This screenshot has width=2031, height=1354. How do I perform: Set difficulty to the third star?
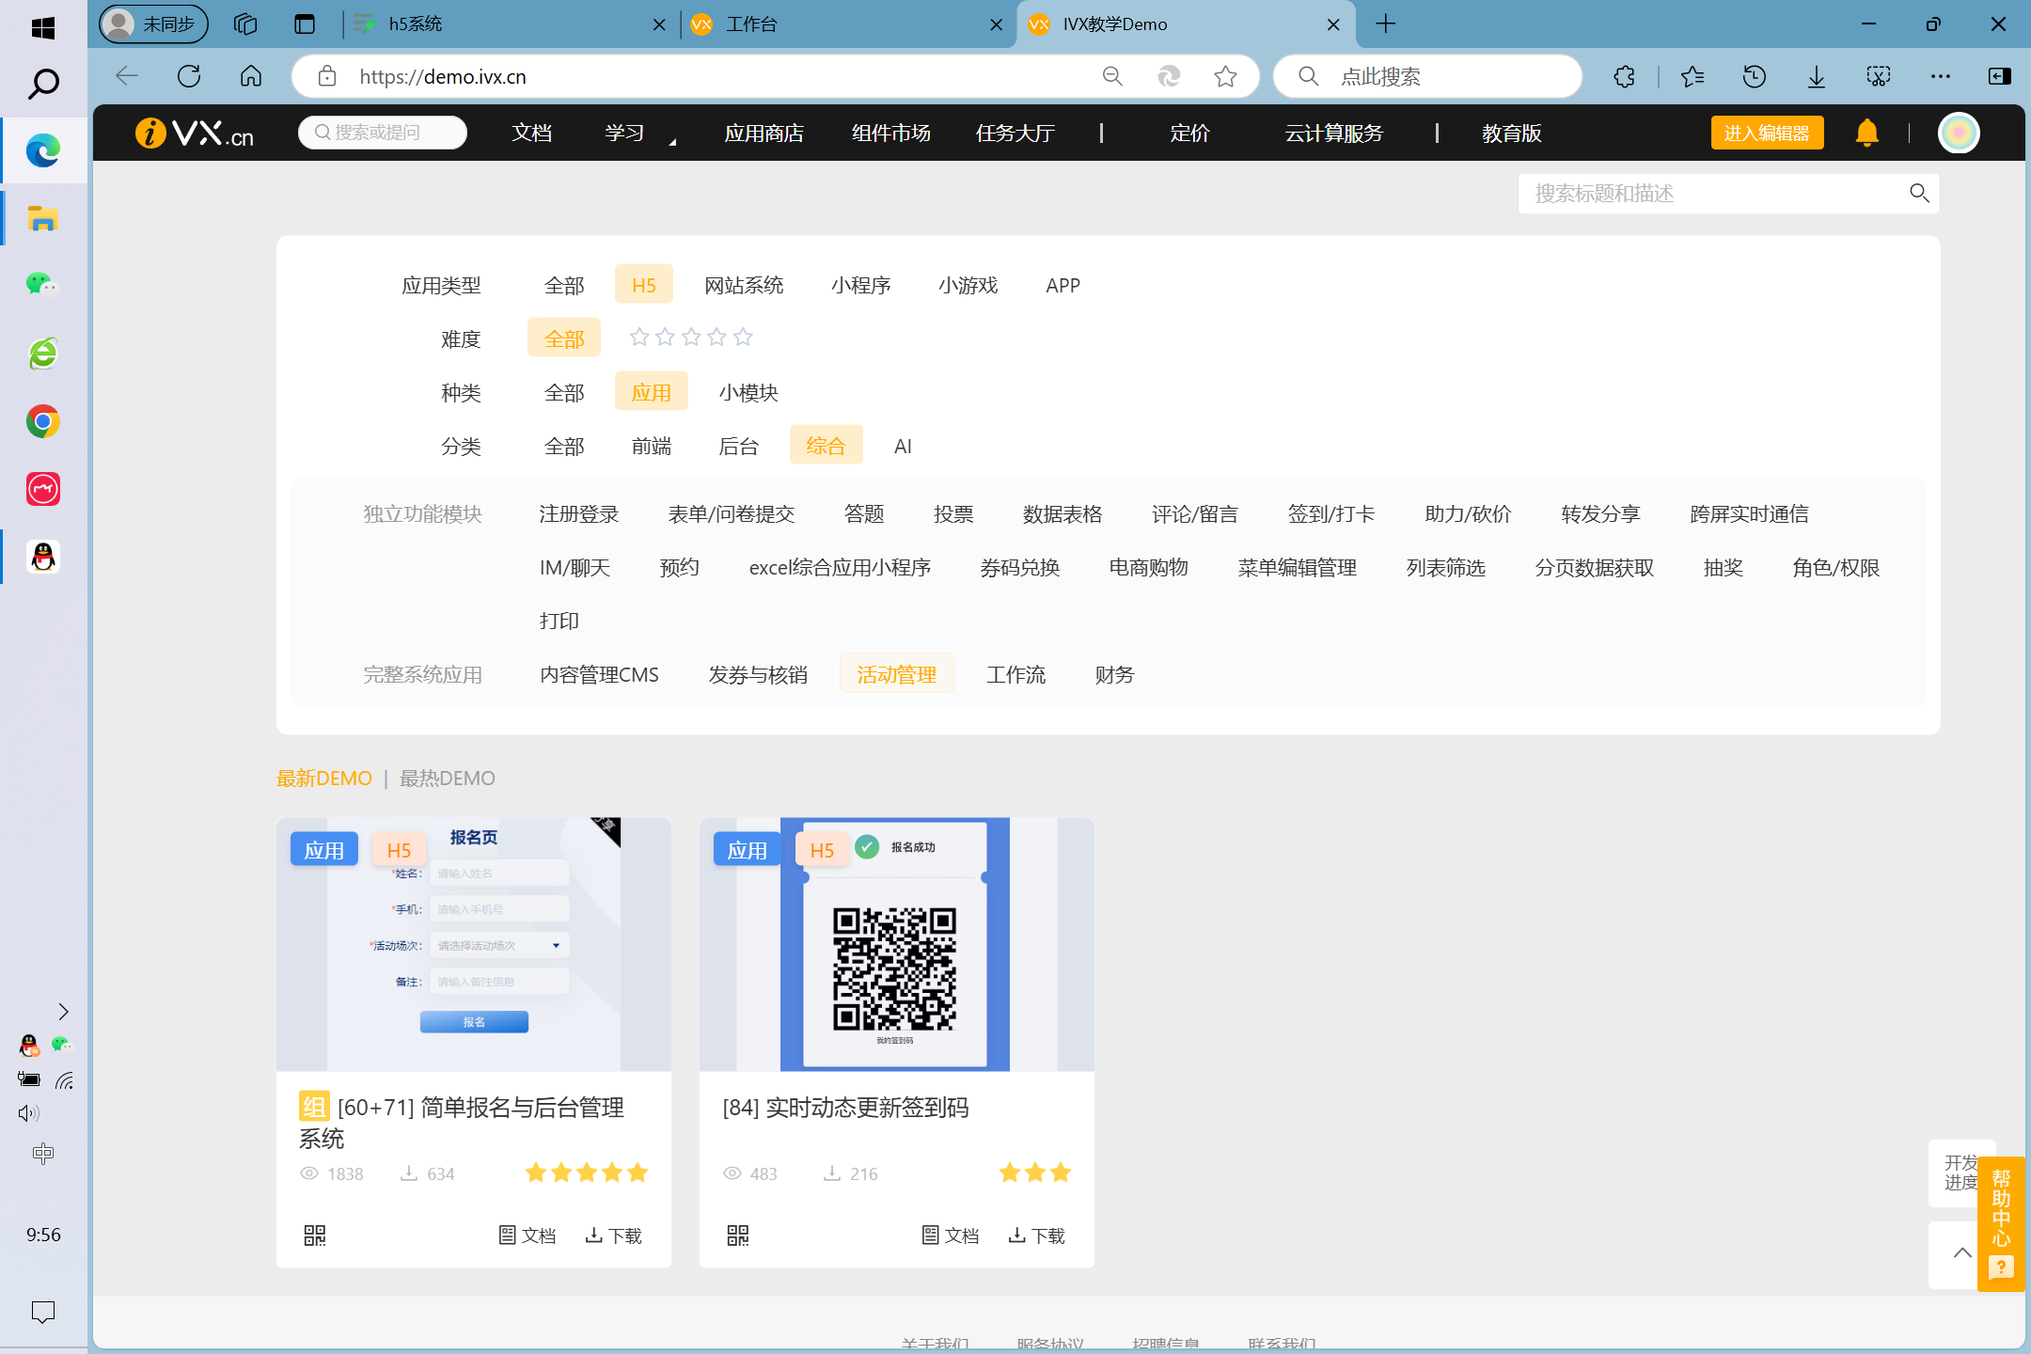pos(691,338)
